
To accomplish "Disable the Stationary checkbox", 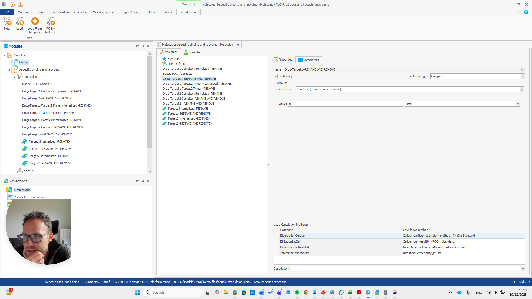I will tap(276, 76).
